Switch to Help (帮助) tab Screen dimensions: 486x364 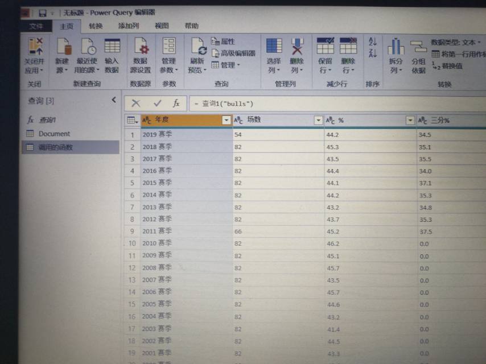click(192, 26)
